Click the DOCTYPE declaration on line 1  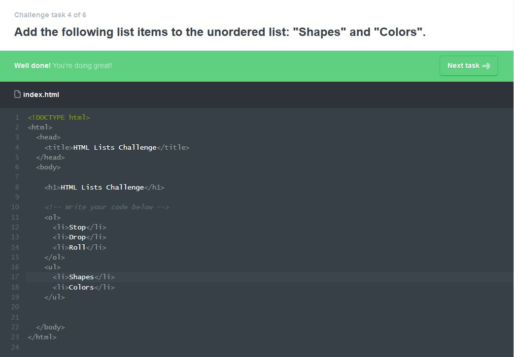(59, 117)
